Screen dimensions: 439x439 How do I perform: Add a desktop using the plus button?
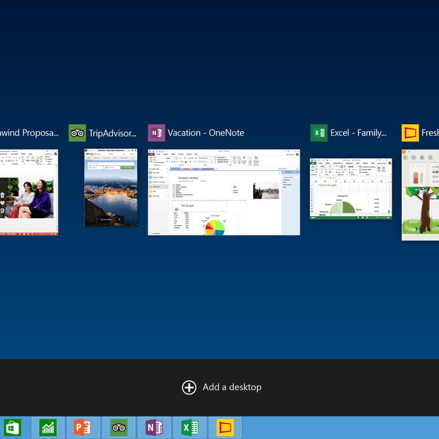tap(189, 388)
